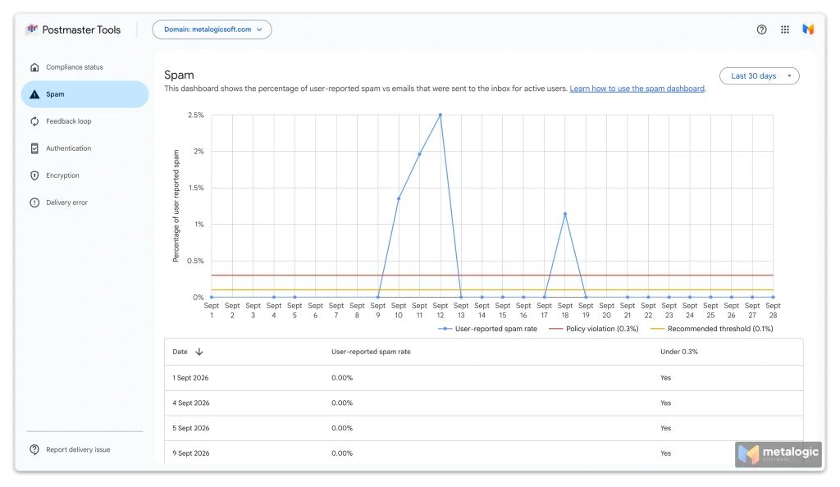The height and width of the screenshot is (487, 840).
Task: Click the Compliance status home icon
Action: pyautogui.click(x=34, y=67)
